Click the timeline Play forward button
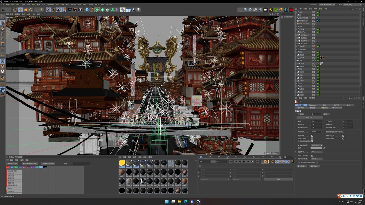Screen dimensions: 365x205 pos(244,161)
